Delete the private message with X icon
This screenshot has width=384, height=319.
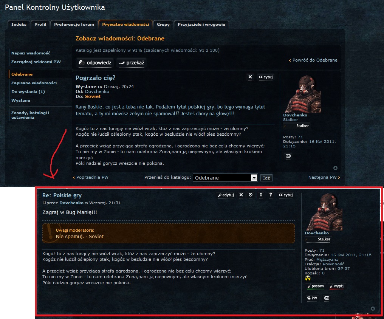tap(250, 77)
